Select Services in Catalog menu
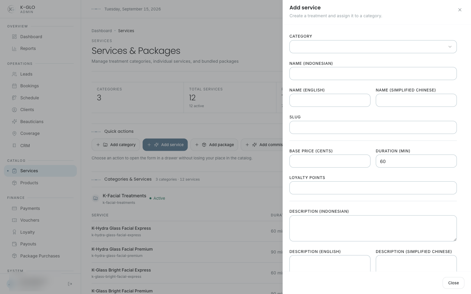Image resolution: width=471 pixels, height=294 pixels. 40,171
